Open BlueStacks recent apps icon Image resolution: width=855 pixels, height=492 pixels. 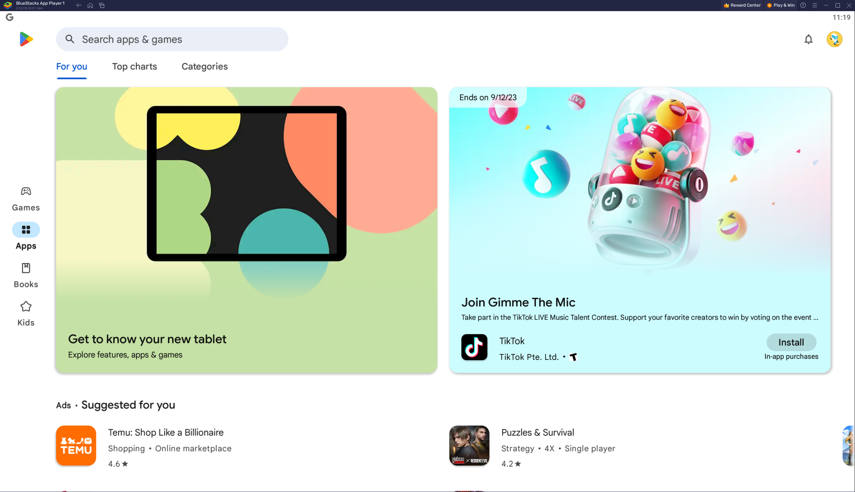(102, 5)
